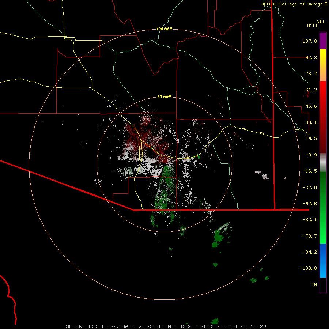Viewport: 329px width, 329px height.
Task: Click the blue segment of the color bar
Action: 323,261
